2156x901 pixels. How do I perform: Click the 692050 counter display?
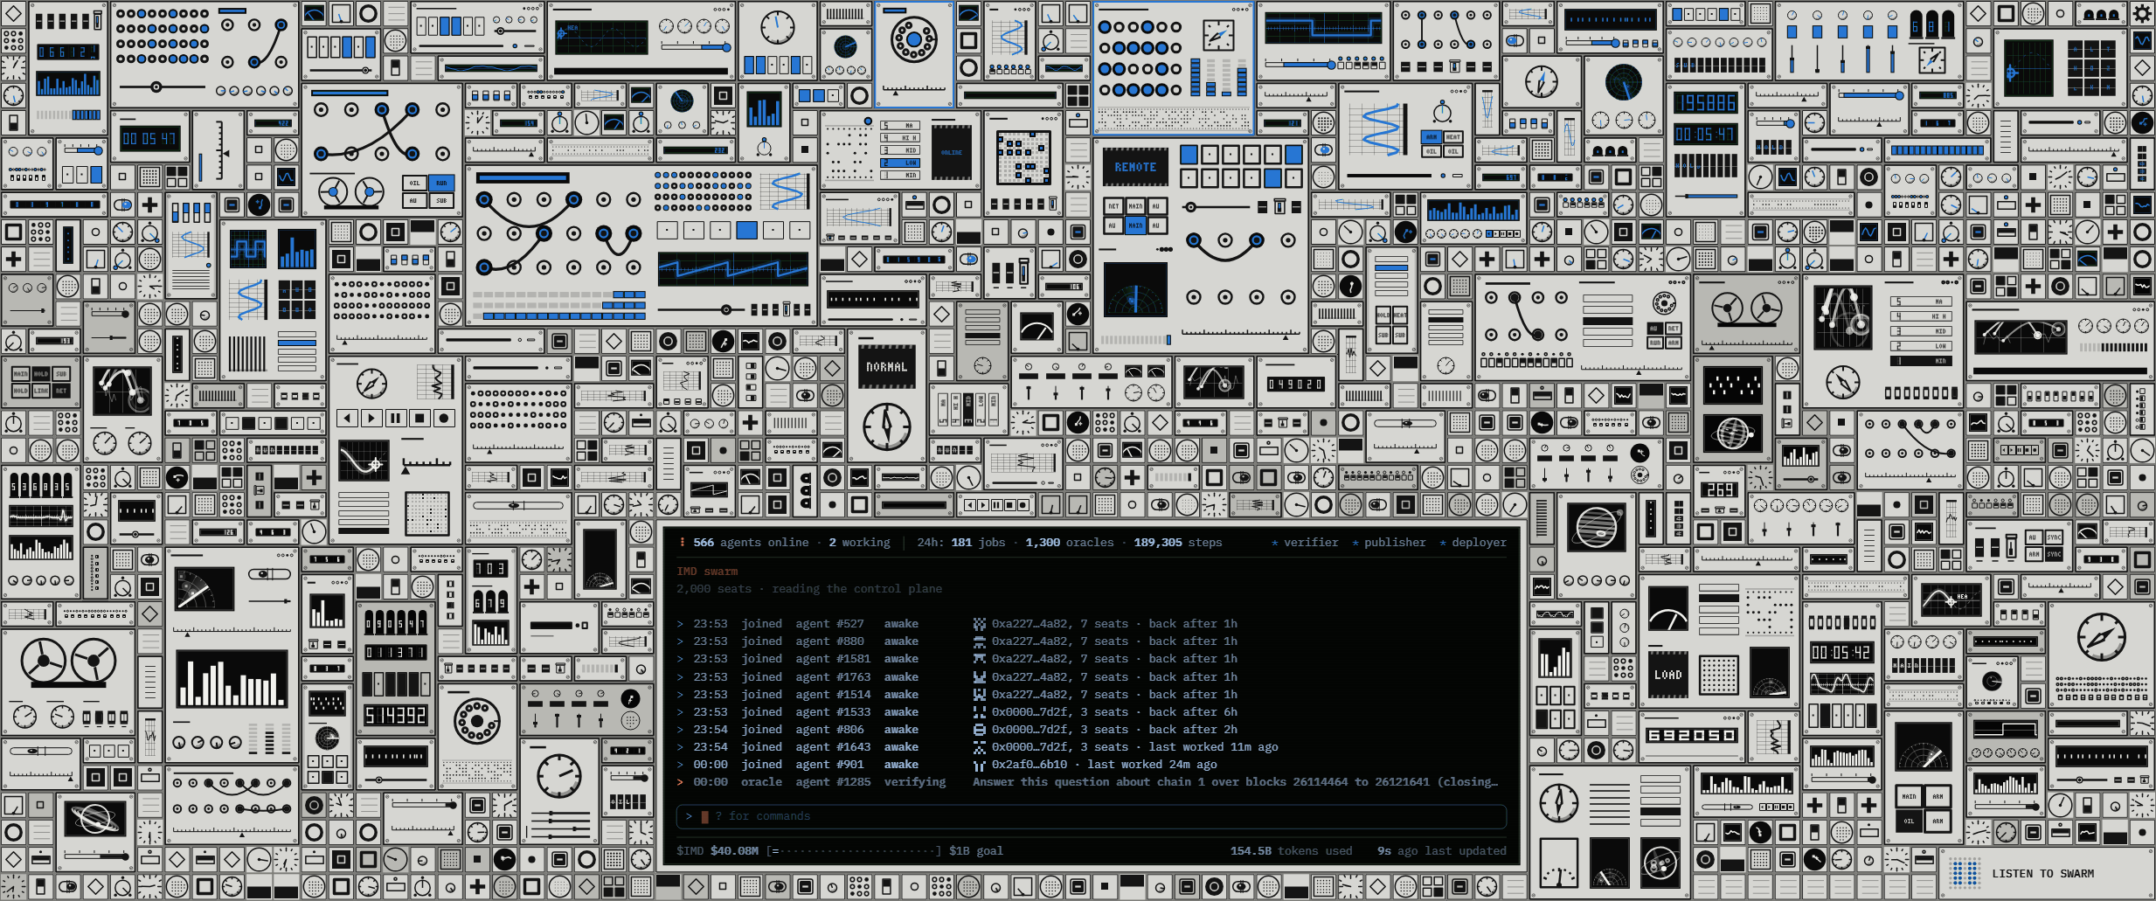(x=1692, y=736)
